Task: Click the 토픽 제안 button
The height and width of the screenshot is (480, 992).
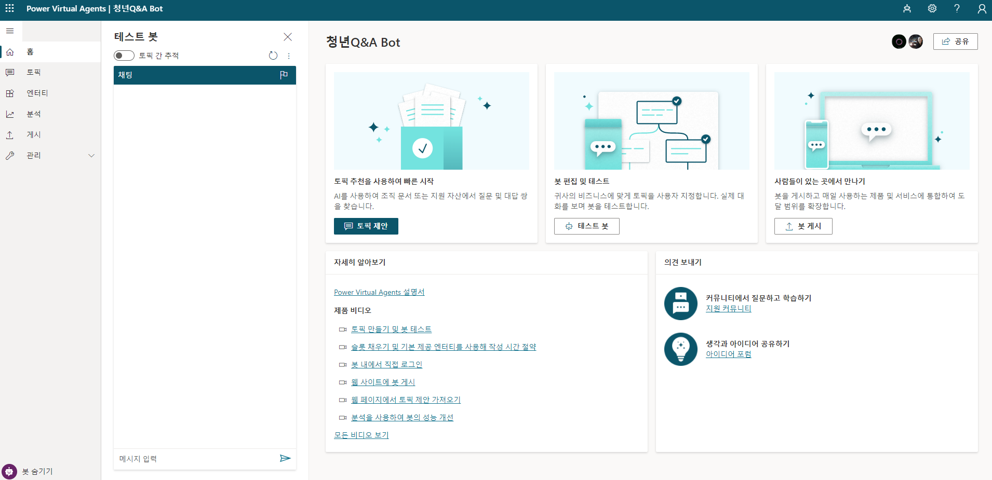Action: (x=366, y=226)
